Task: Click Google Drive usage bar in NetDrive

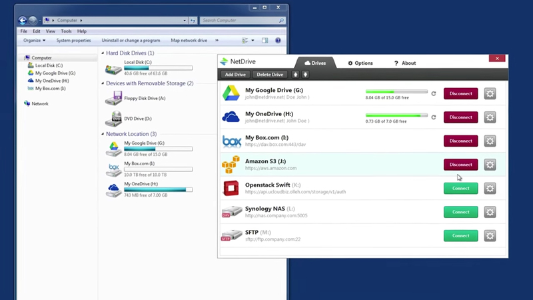Action: pyautogui.click(x=396, y=91)
